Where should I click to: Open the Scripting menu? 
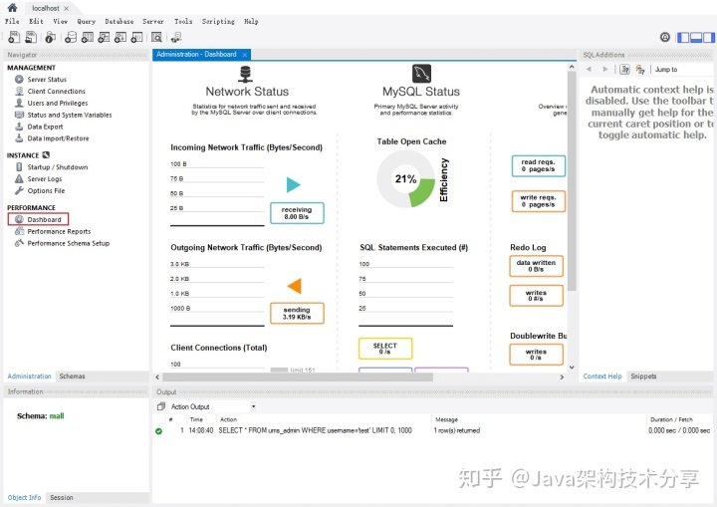218,21
